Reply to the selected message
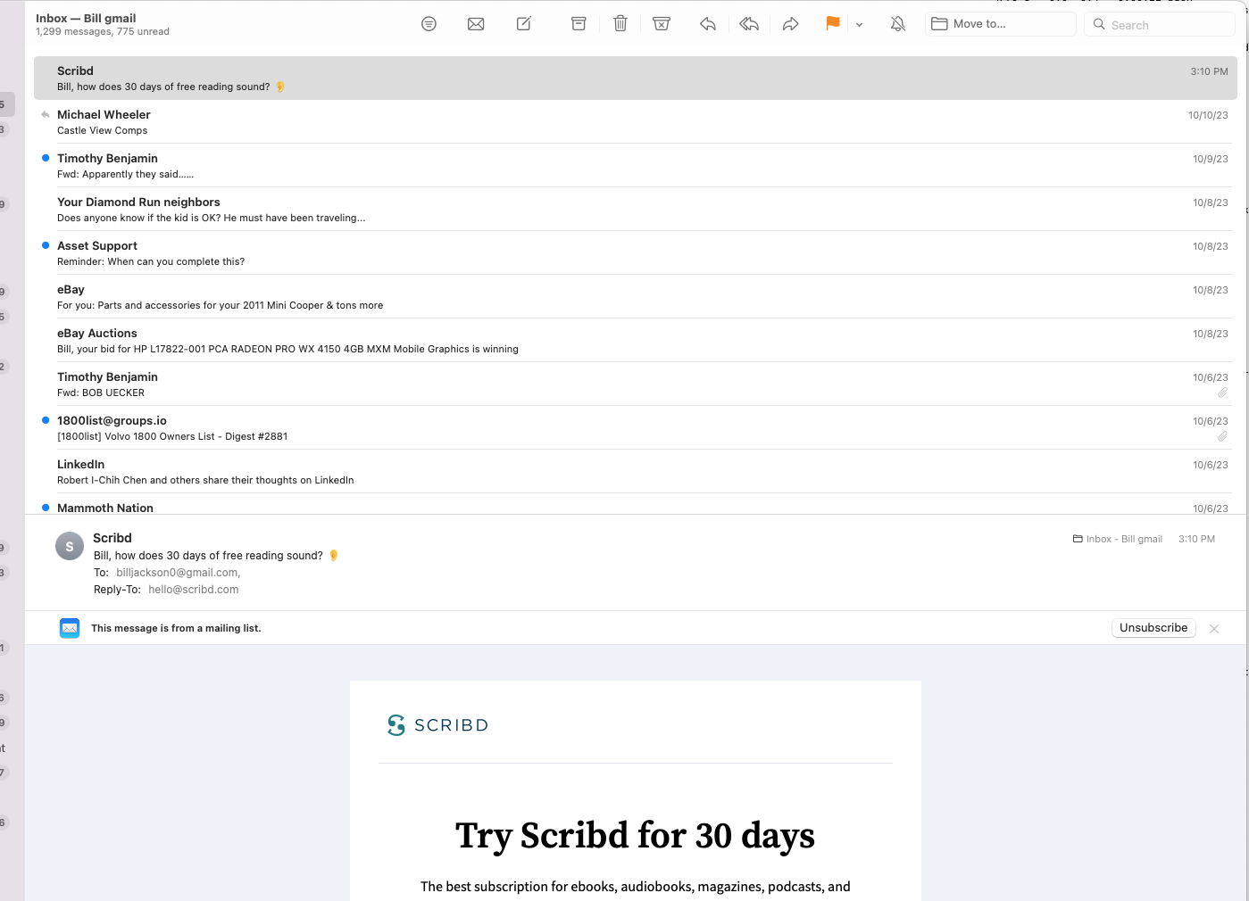 tap(708, 24)
